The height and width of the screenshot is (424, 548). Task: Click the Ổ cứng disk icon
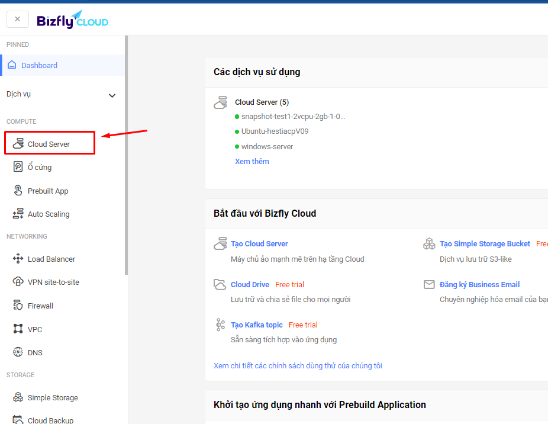(18, 166)
